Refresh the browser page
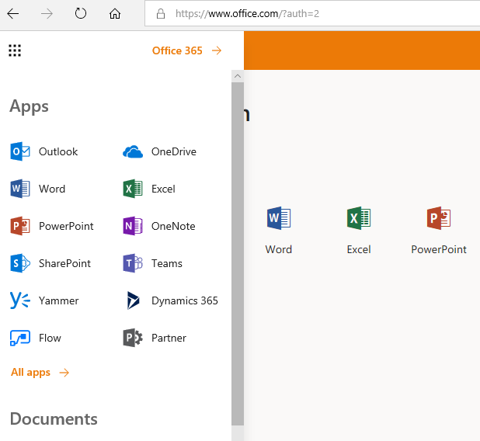The width and height of the screenshot is (480, 441). point(81,13)
